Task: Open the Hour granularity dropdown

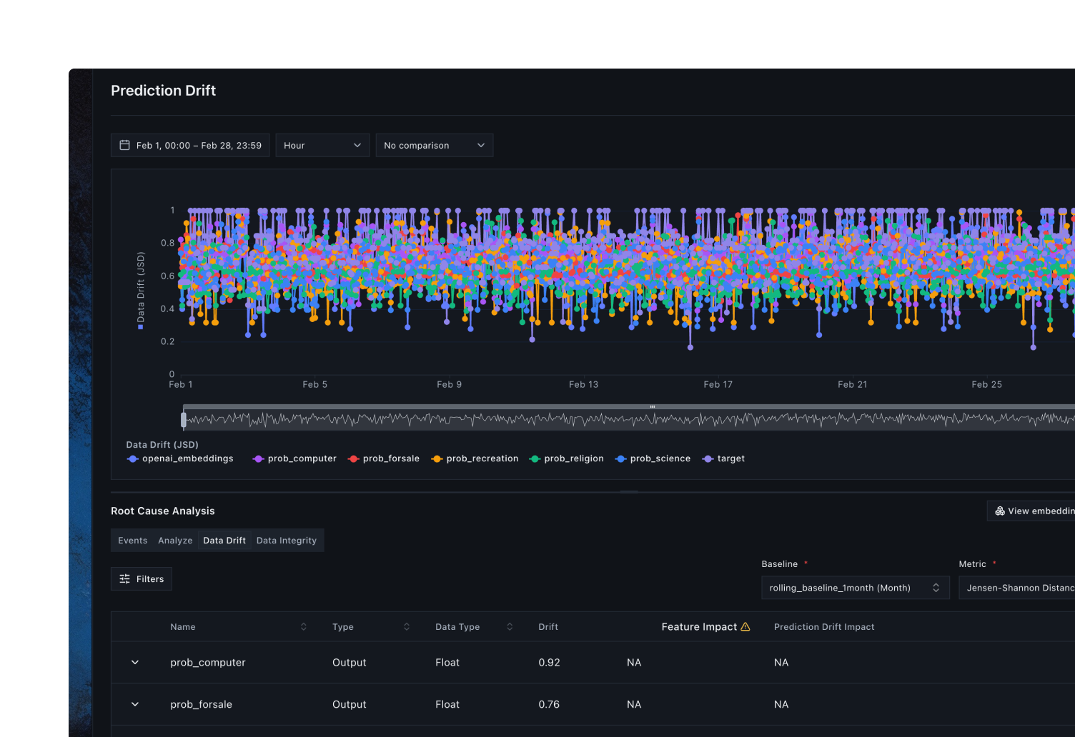Action: [322, 145]
